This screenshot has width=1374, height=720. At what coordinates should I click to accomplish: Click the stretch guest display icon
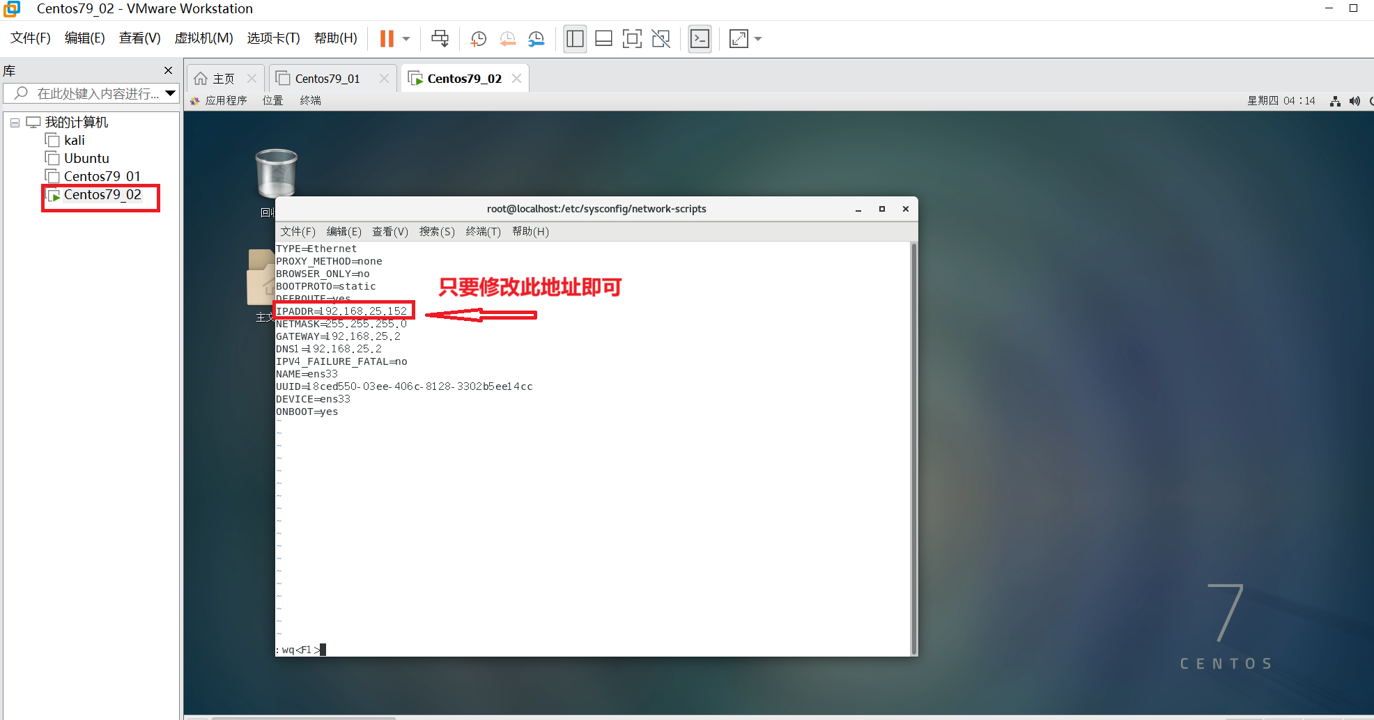pos(739,39)
